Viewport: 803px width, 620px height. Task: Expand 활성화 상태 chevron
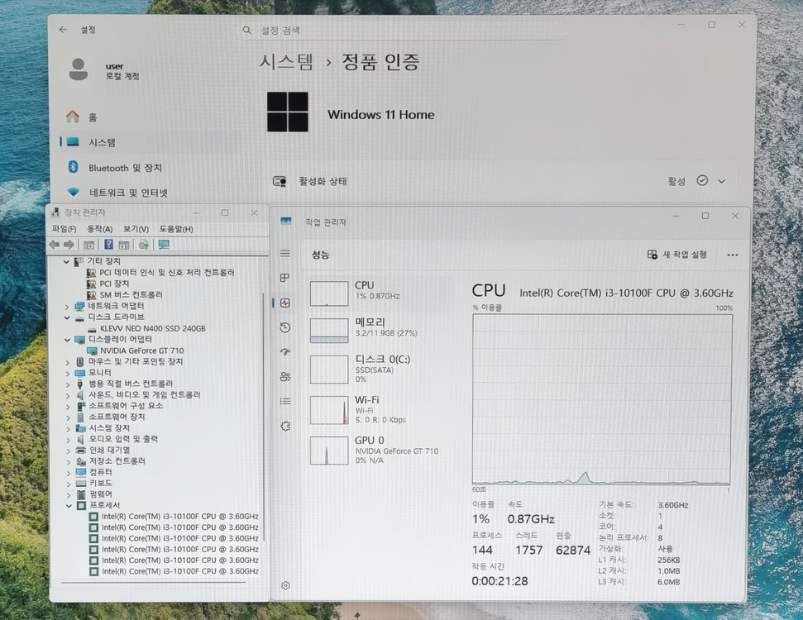coord(722,181)
